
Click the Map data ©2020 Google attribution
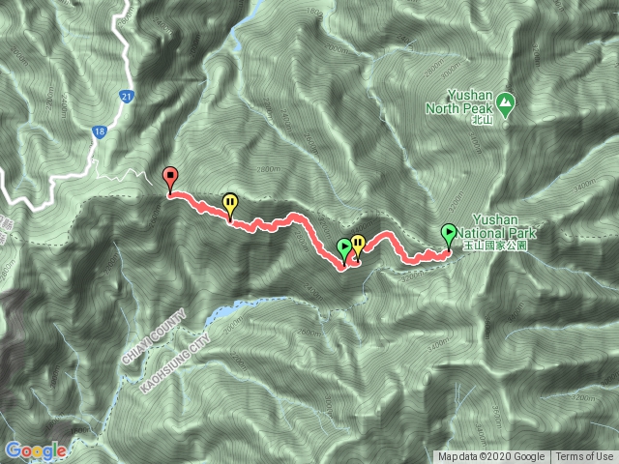[x=491, y=457]
